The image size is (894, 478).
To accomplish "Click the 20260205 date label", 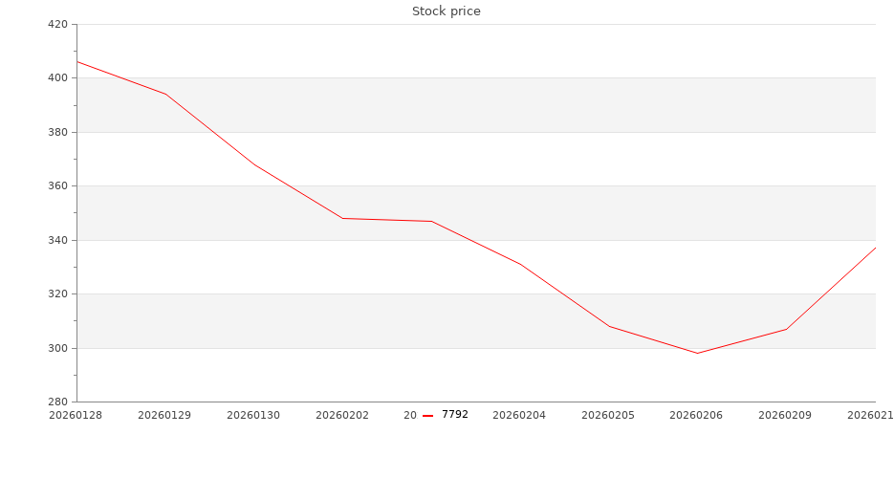I will [x=608, y=415].
